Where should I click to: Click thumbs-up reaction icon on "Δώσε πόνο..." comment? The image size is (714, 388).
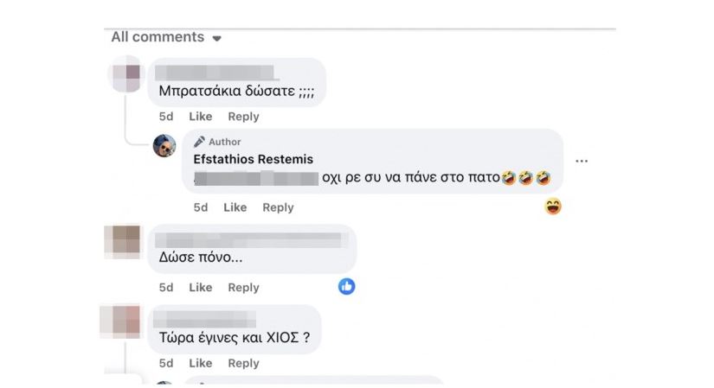pos(347,286)
